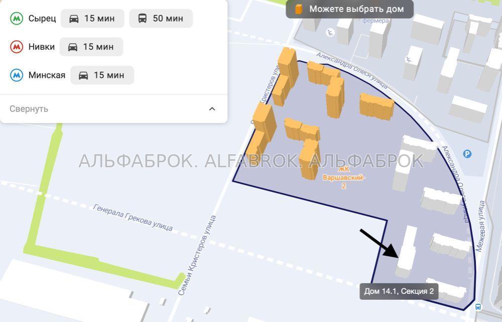Click the Свернуть label
Viewport: 502px width, 322px height.
point(29,109)
